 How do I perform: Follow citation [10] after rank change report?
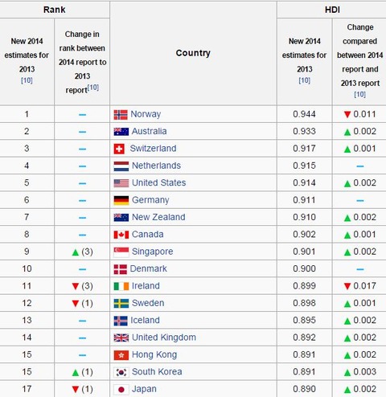93,88
